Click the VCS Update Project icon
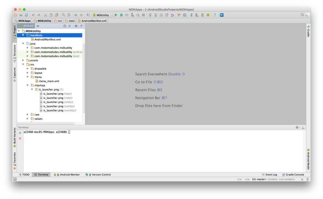Image resolution: width=323 pixels, height=199 pixels. pos(150,15)
